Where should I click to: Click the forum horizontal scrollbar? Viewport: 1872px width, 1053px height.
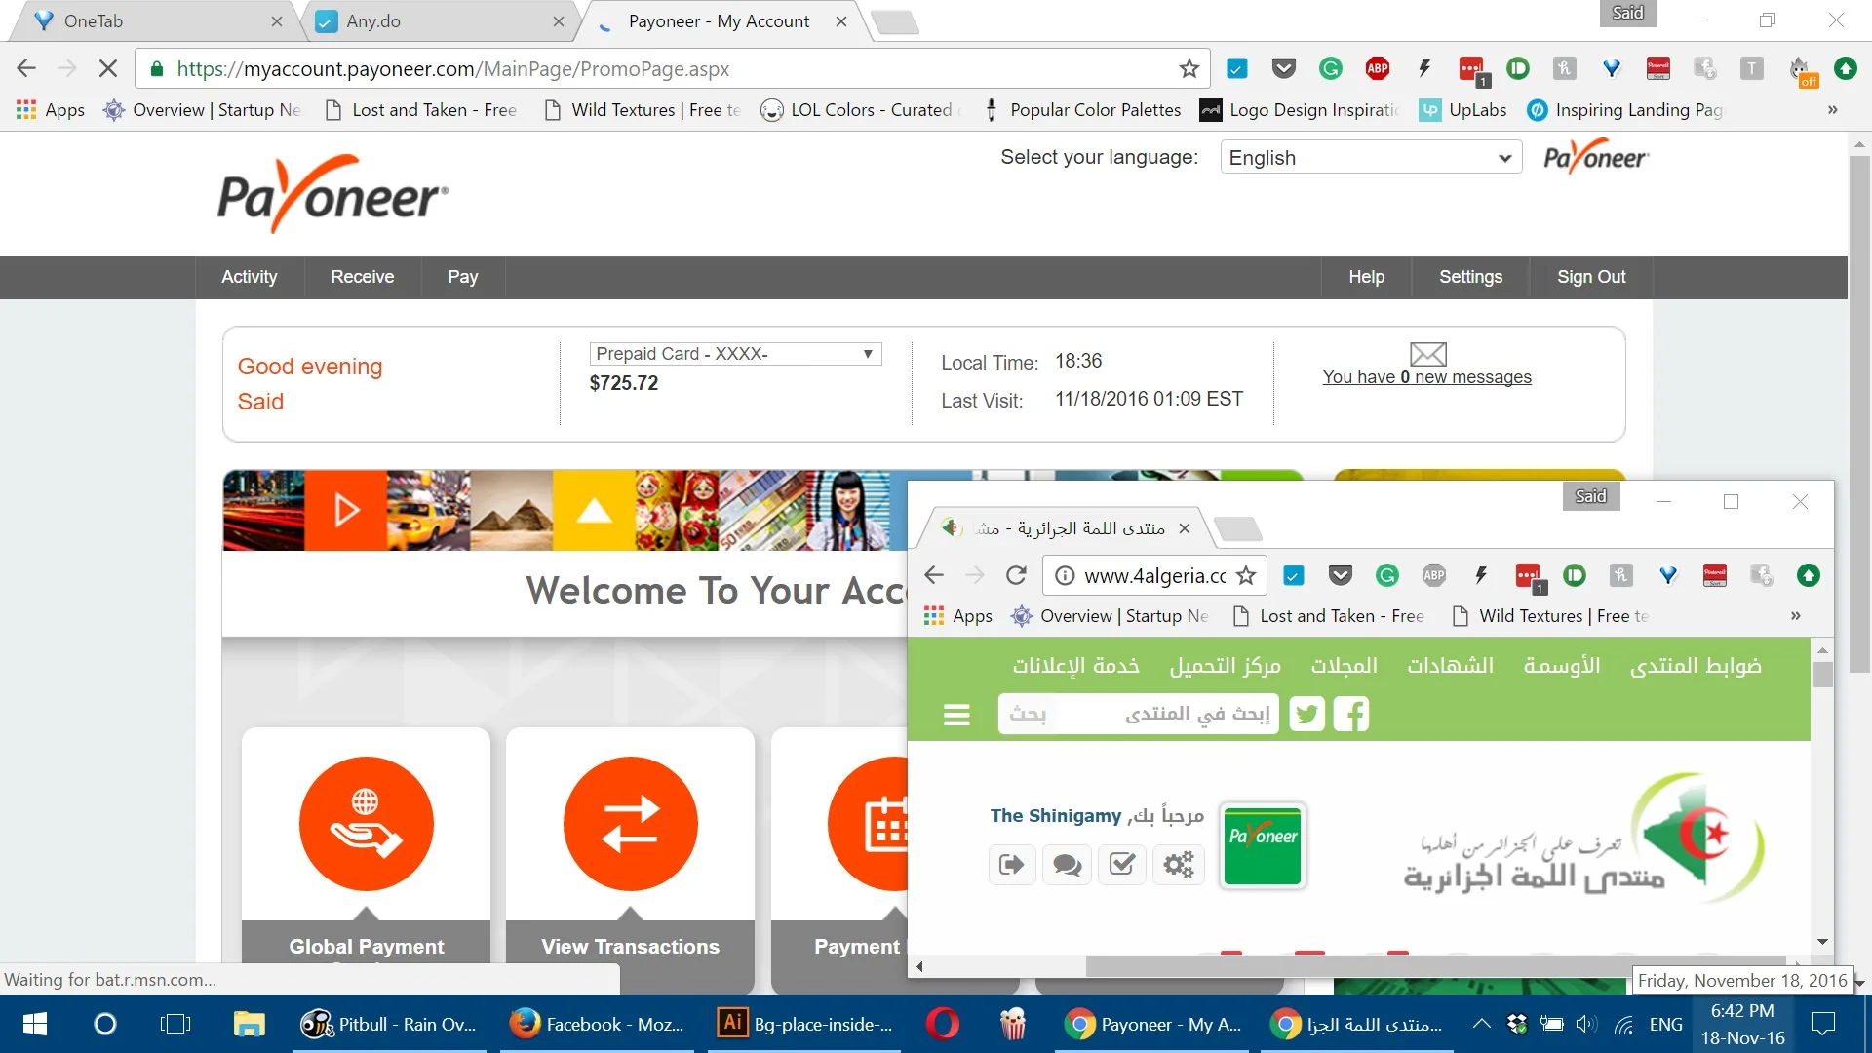pyautogui.click(x=1365, y=966)
